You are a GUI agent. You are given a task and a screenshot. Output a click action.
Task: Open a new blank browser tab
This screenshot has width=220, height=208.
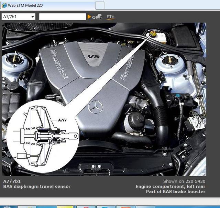coord(100,6)
